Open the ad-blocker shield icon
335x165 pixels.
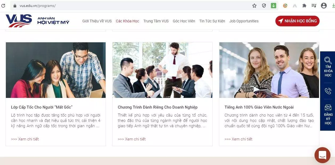264,5
